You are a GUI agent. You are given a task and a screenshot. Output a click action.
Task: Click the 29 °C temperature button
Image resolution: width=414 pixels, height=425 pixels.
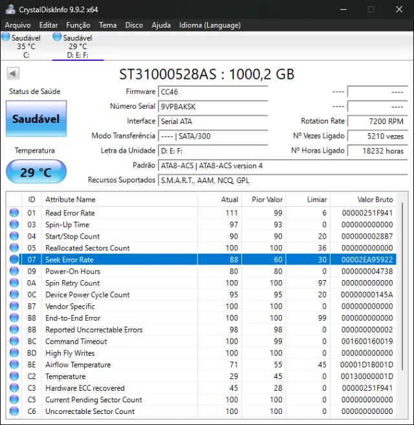pos(36,172)
